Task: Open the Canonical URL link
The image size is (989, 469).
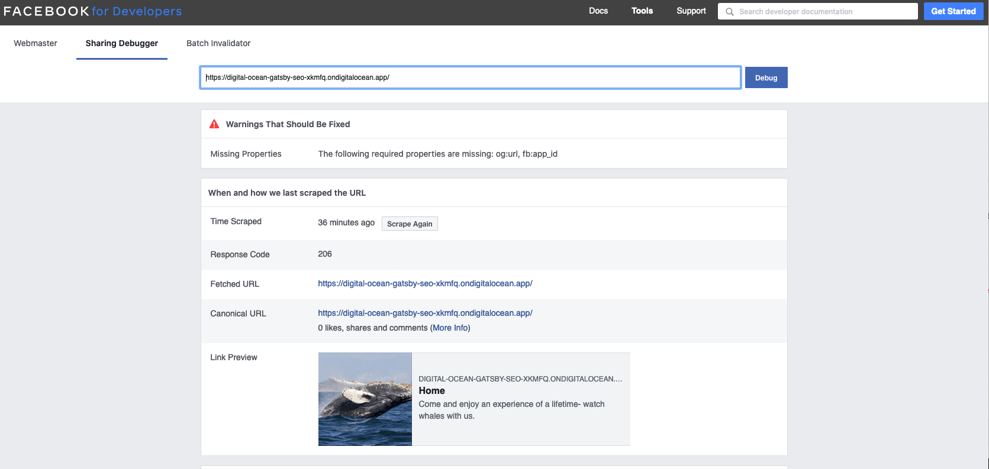Action: point(425,313)
